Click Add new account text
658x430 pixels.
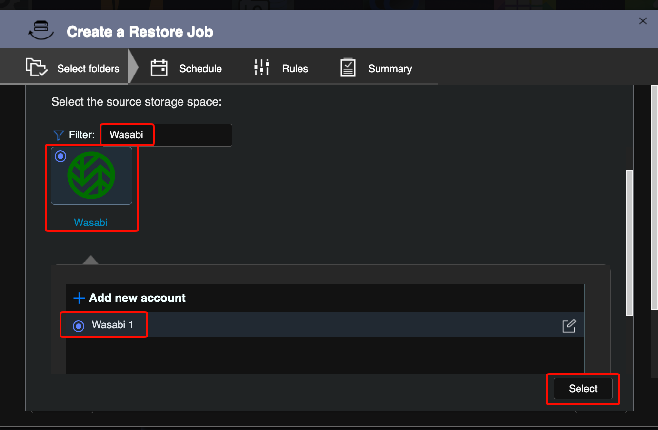(138, 298)
